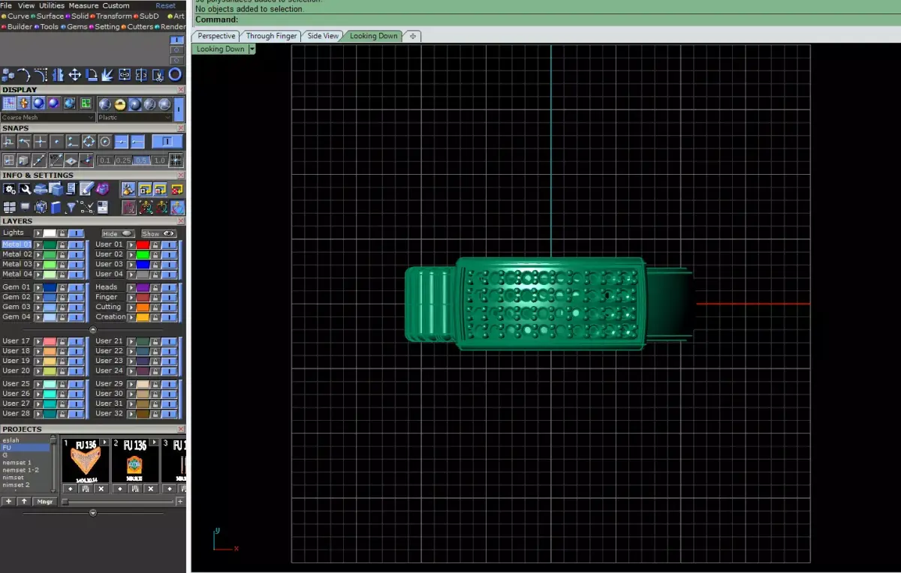
Task: Click the gears options icon in Info & Settings
Action: coord(10,189)
